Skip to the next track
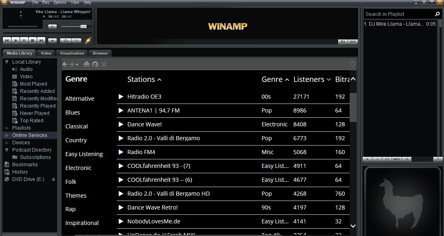This screenshot has height=236, width=444. pyautogui.click(x=41, y=41)
